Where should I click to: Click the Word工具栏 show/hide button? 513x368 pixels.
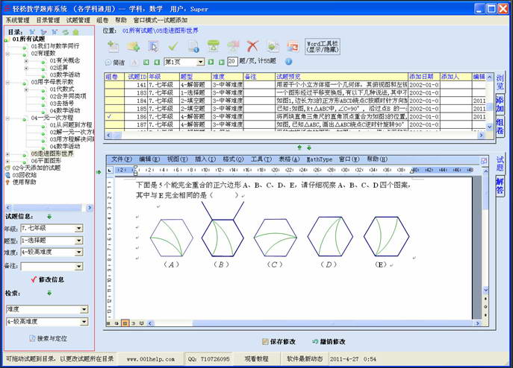[323, 46]
